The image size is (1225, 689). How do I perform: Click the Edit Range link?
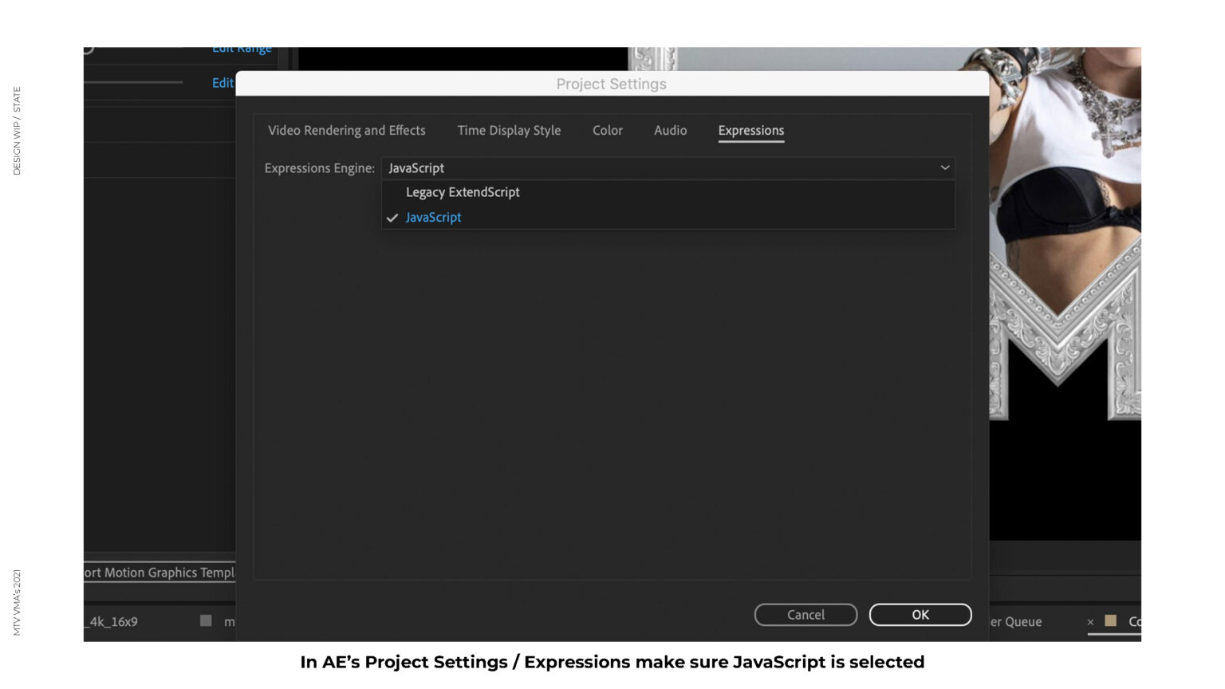point(242,49)
